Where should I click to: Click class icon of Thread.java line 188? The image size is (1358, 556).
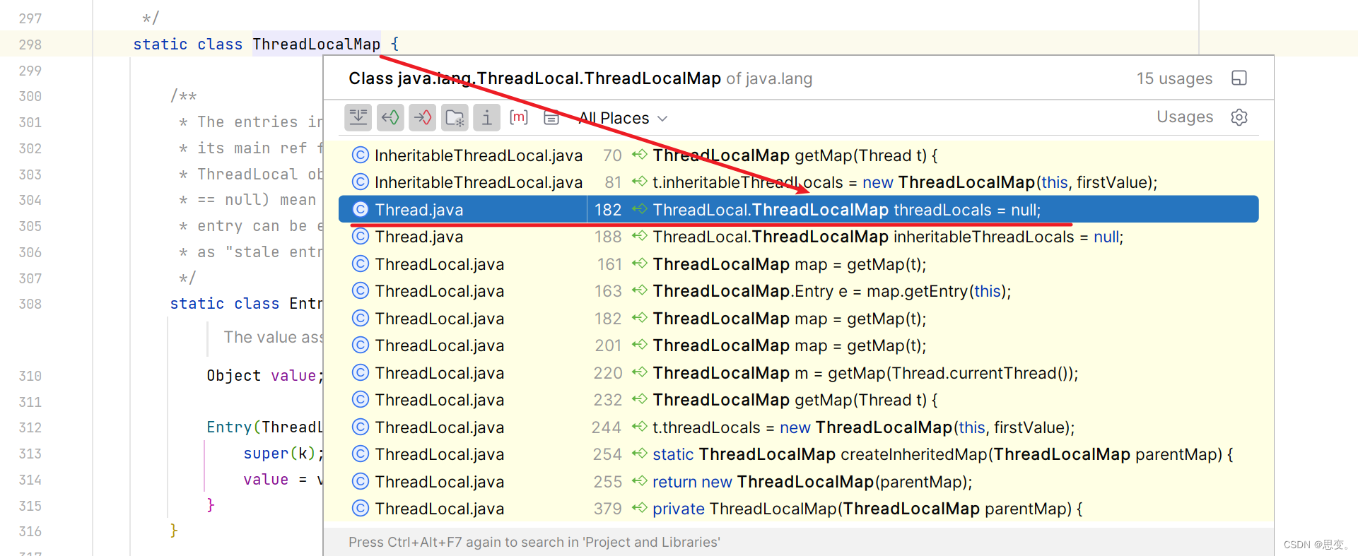tap(361, 236)
